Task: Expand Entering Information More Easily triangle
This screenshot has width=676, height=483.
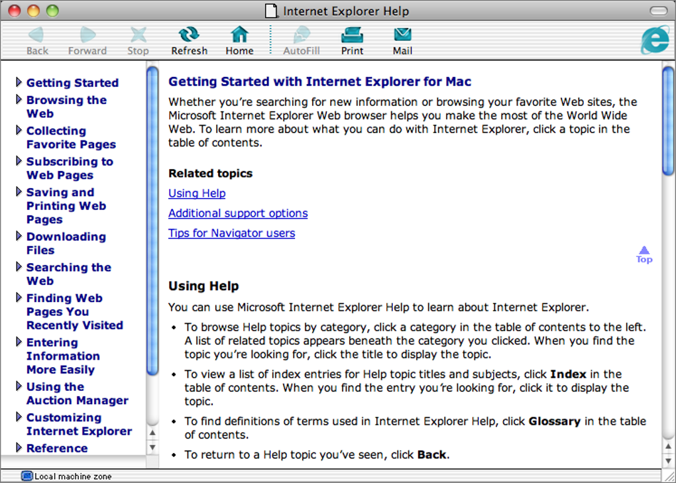Action: (x=19, y=342)
